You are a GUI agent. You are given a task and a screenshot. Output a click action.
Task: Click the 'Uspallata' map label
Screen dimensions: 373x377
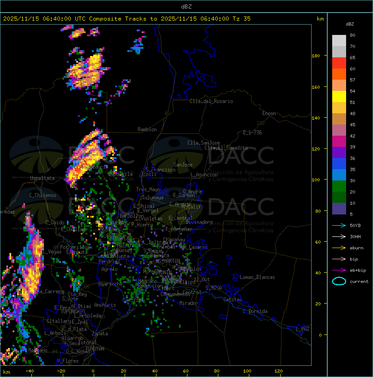(42, 178)
